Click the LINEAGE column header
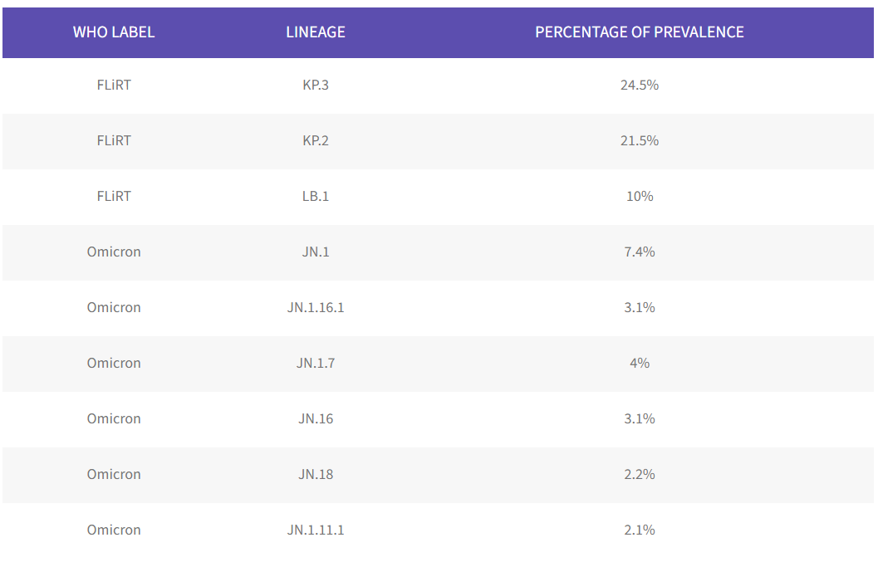This screenshot has height=562, width=878. (316, 32)
